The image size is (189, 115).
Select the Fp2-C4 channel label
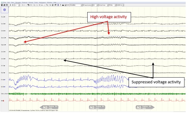pos(3,45)
